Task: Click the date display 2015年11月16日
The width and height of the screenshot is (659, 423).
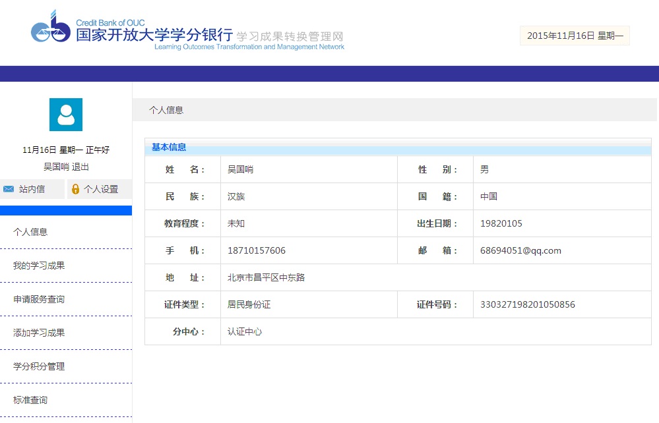Action: pos(575,36)
